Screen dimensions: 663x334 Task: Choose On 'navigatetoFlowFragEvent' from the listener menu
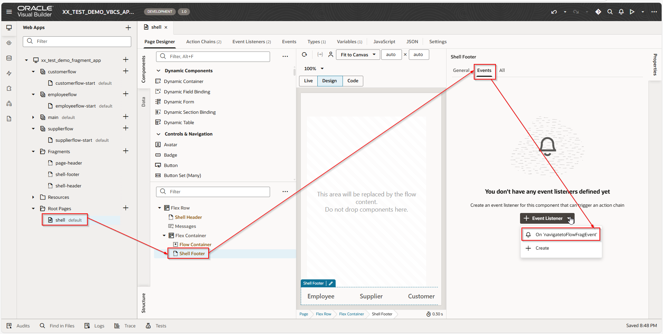tap(561, 234)
